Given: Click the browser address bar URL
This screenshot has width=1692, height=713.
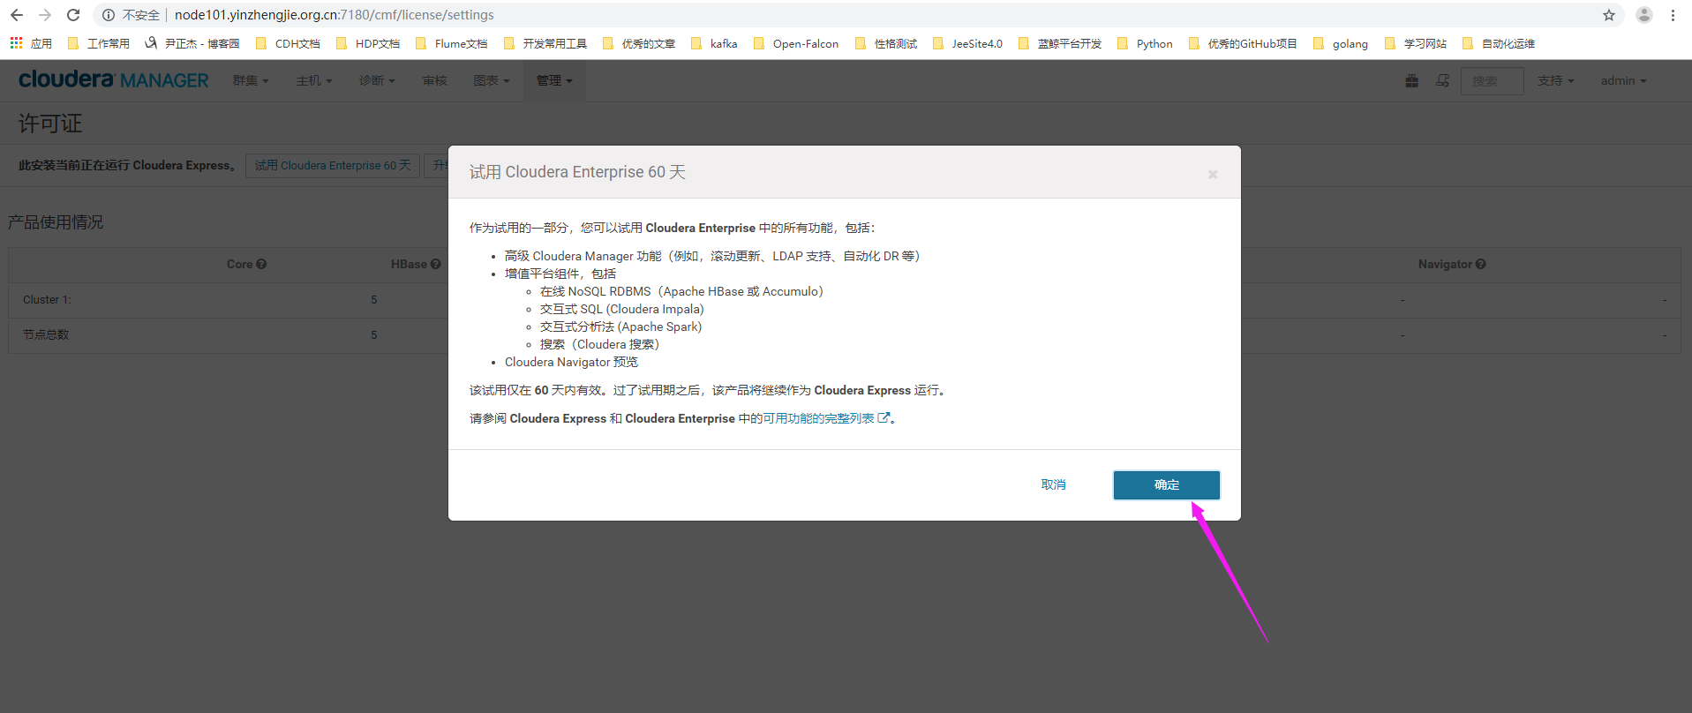Looking at the screenshot, I should [335, 15].
